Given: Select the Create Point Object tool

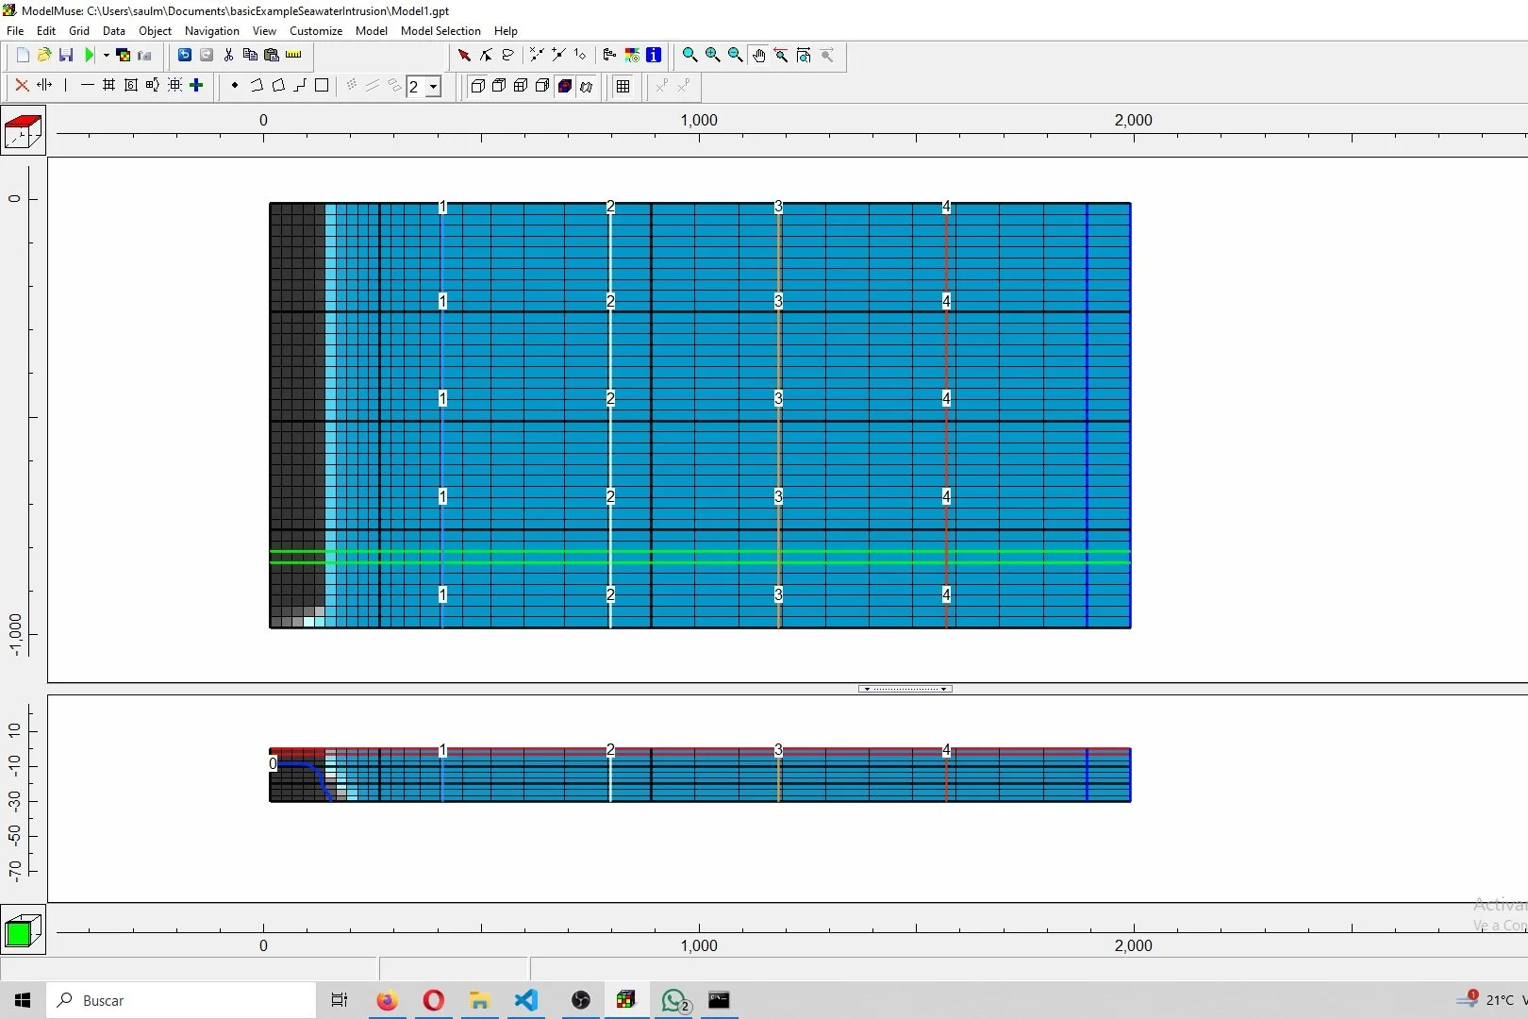Looking at the screenshot, I should coord(234,86).
